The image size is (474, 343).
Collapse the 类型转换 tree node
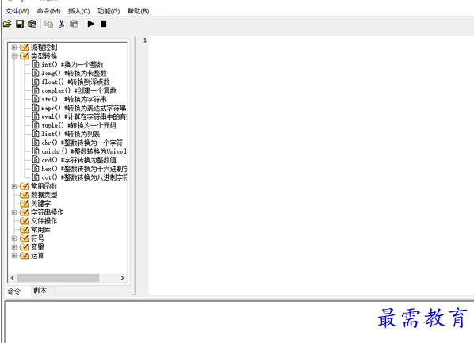tap(14, 56)
